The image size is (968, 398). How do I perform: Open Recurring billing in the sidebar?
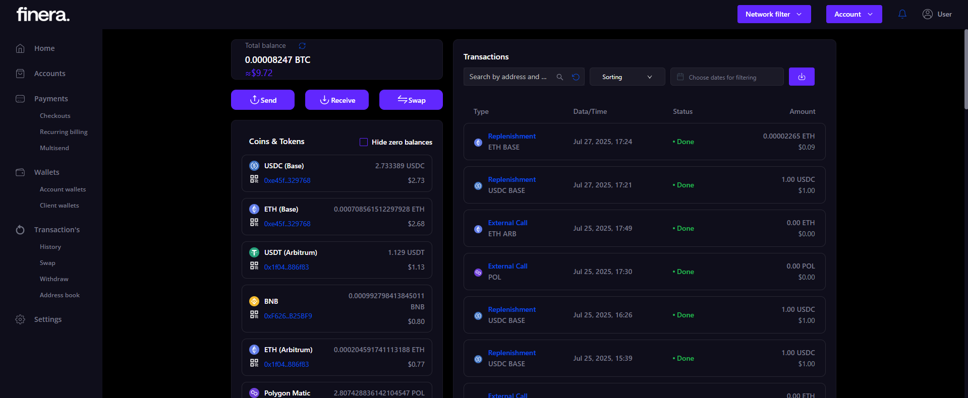tap(64, 132)
